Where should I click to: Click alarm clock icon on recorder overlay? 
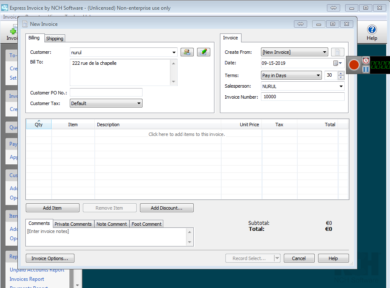(x=365, y=61)
